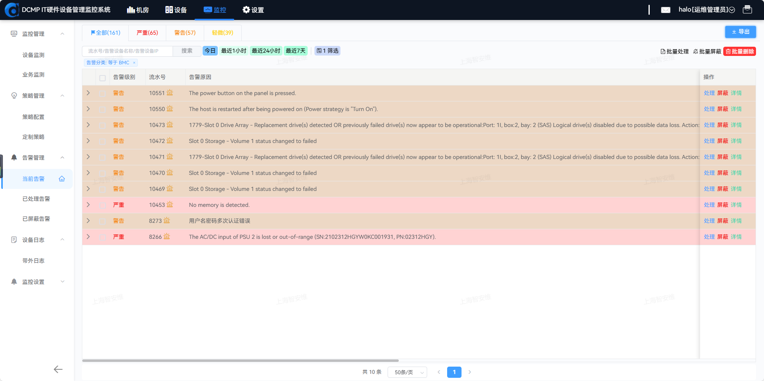Click the 导出 export button
764x381 pixels.
click(740, 32)
